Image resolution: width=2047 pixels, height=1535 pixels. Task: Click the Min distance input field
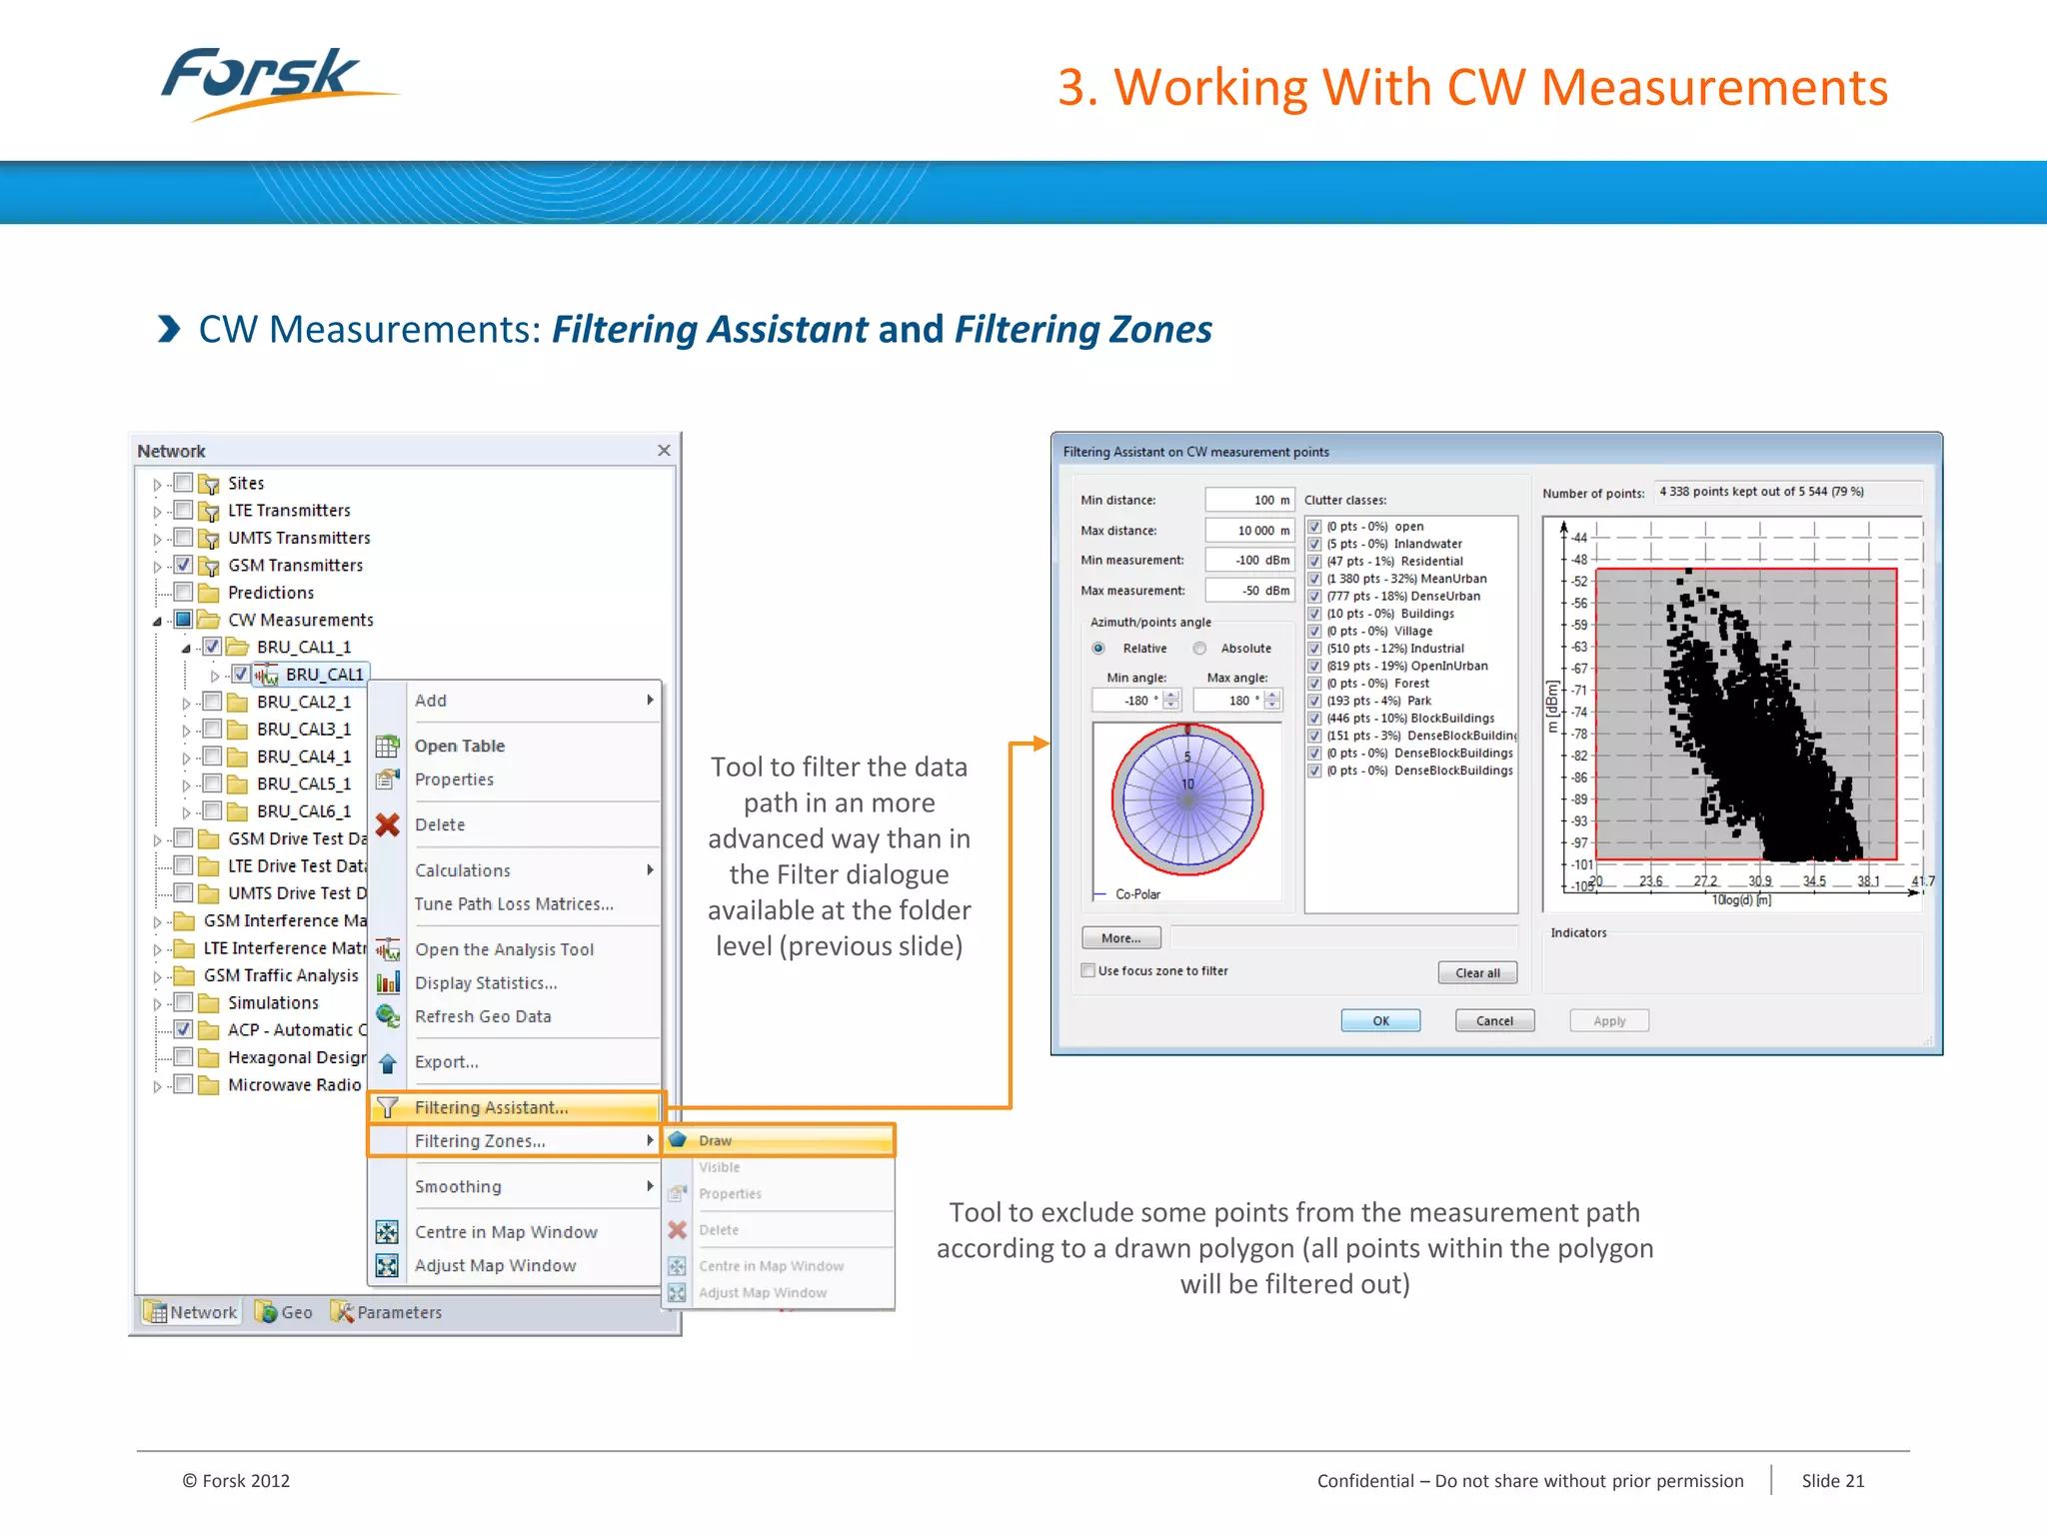pos(1249,500)
